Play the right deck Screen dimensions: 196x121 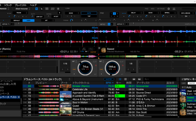(x=101, y=74)
